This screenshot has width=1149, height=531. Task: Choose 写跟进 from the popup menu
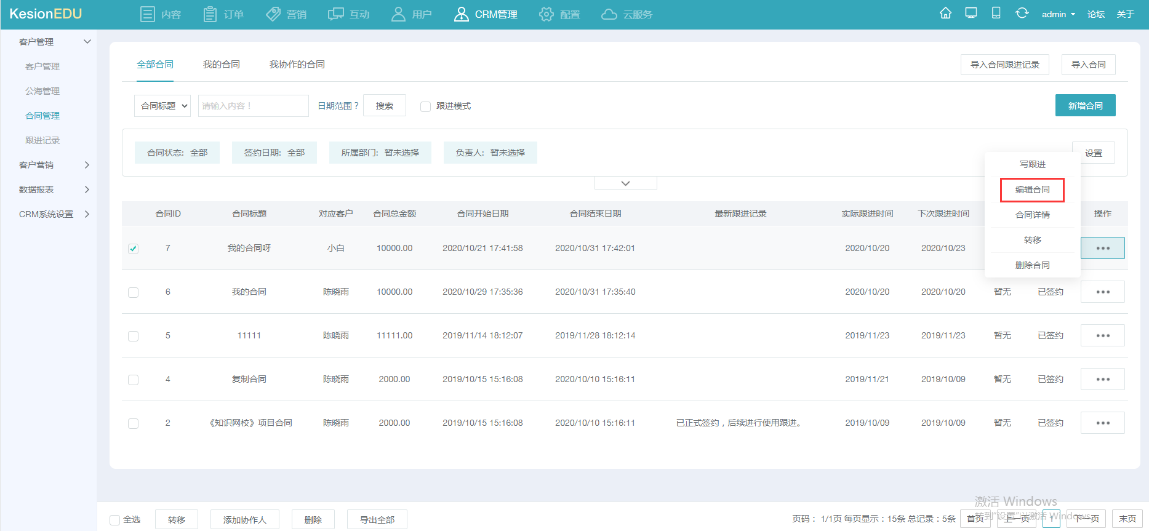(1033, 164)
